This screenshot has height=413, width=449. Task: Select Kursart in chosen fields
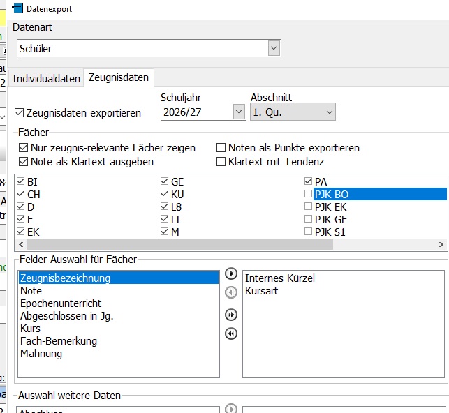click(x=344, y=291)
